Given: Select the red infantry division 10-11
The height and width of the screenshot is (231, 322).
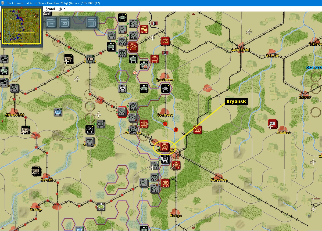Looking at the screenshot, I should point(144,124).
